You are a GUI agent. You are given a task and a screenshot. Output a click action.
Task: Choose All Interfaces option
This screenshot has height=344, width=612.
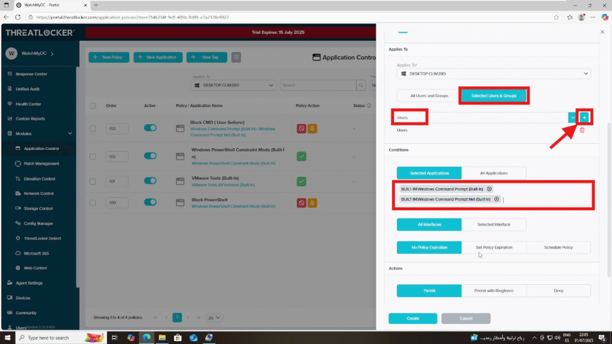click(429, 225)
